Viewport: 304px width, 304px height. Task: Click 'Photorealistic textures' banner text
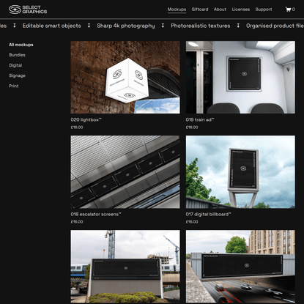pos(201,26)
